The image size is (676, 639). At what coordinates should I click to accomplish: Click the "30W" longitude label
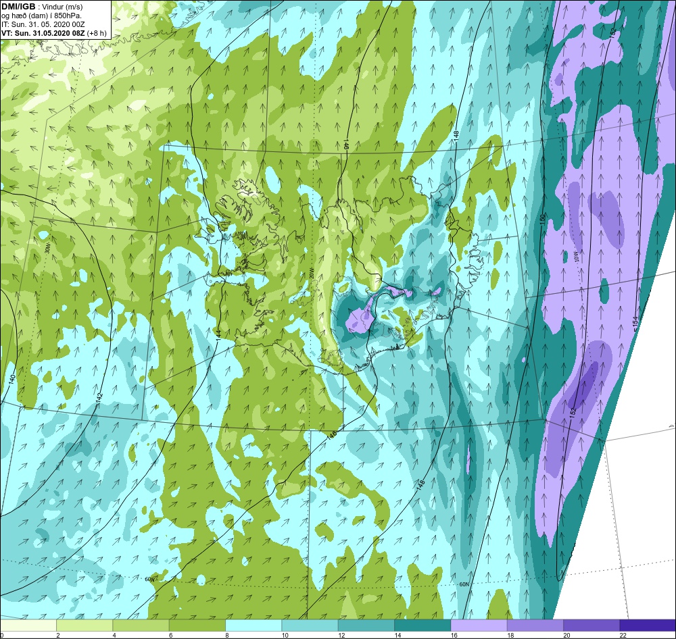pos(48,248)
